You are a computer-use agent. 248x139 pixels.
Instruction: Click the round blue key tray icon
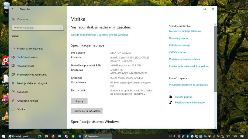[192, 136]
